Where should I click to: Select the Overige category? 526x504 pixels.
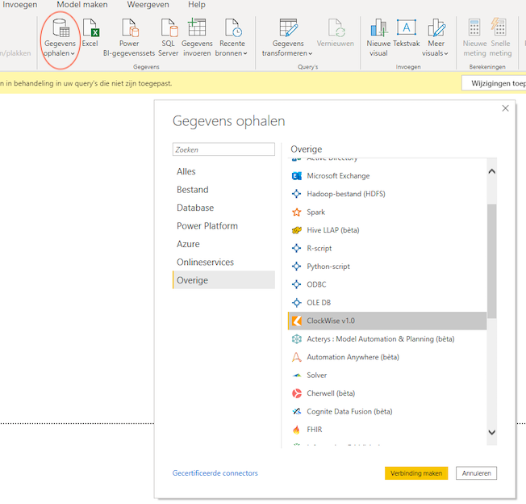pyautogui.click(x=223, y=280)
